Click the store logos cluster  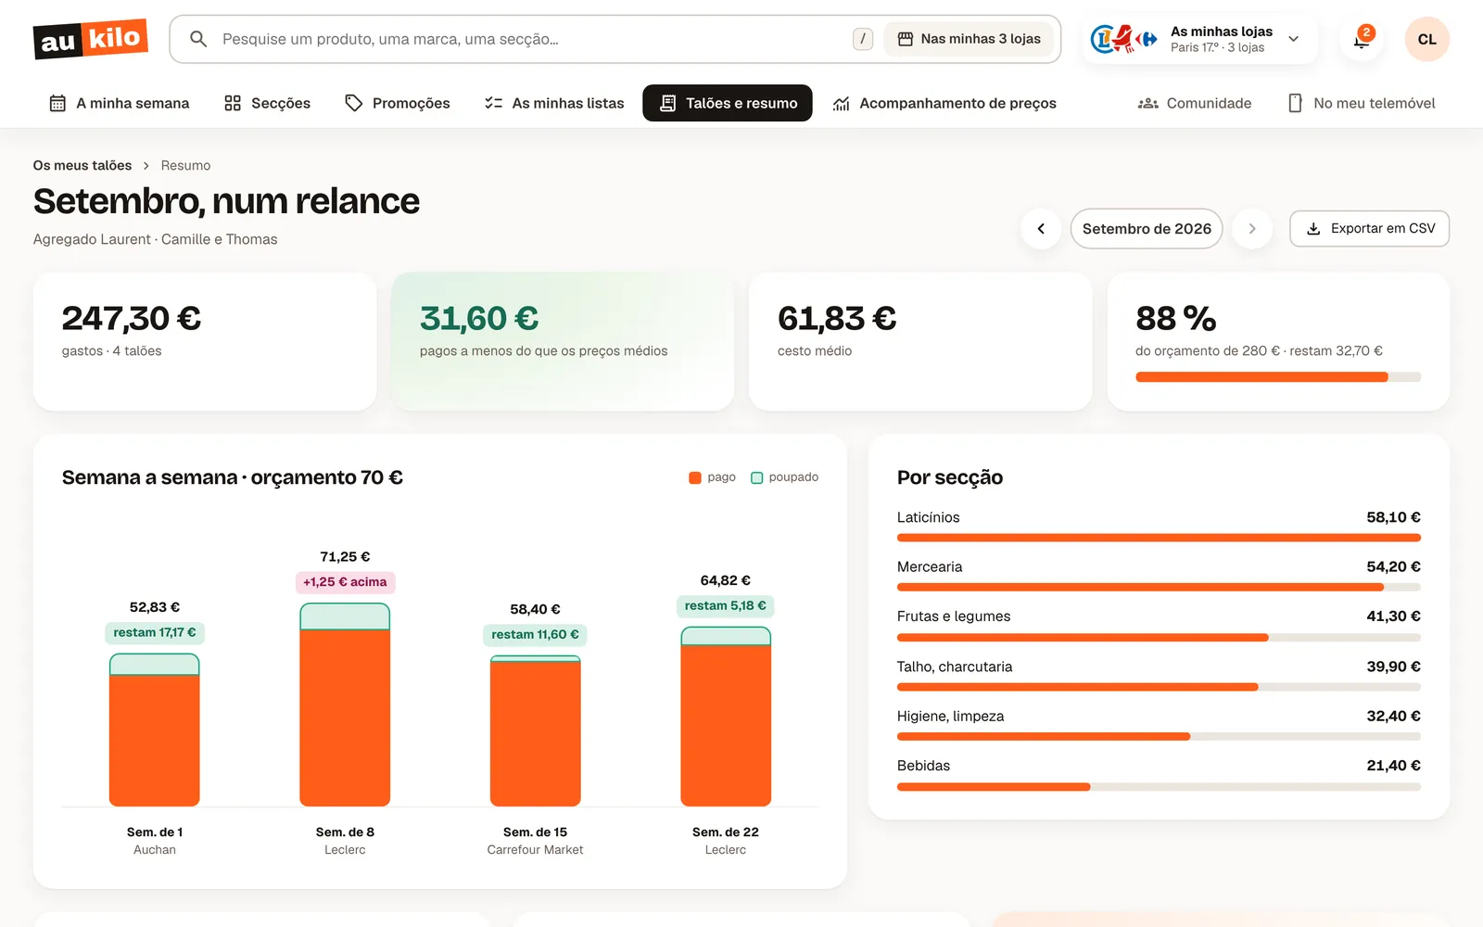click(1124, 39)
